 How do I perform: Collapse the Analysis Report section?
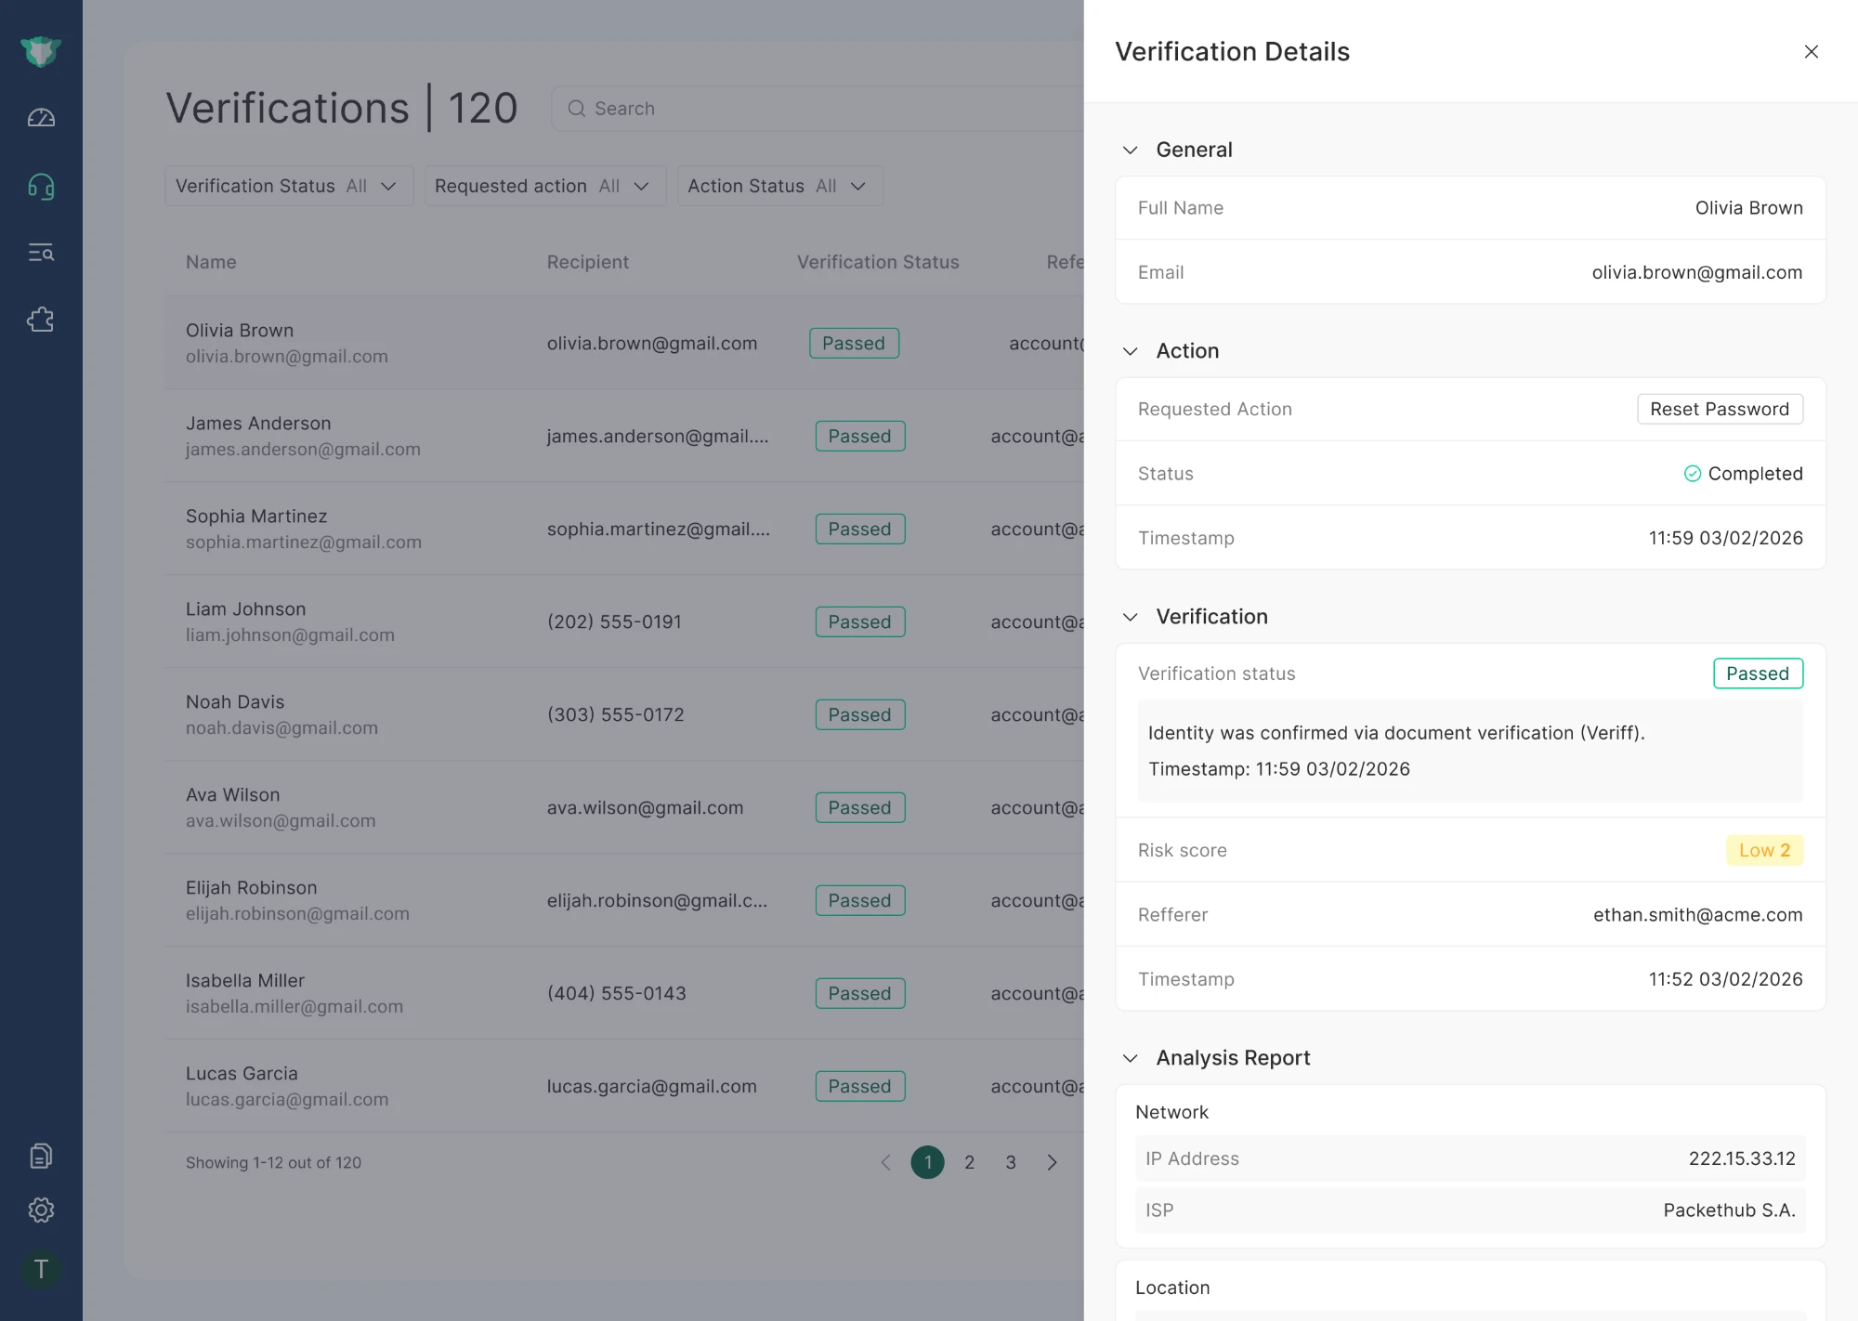[1130, 1058]
